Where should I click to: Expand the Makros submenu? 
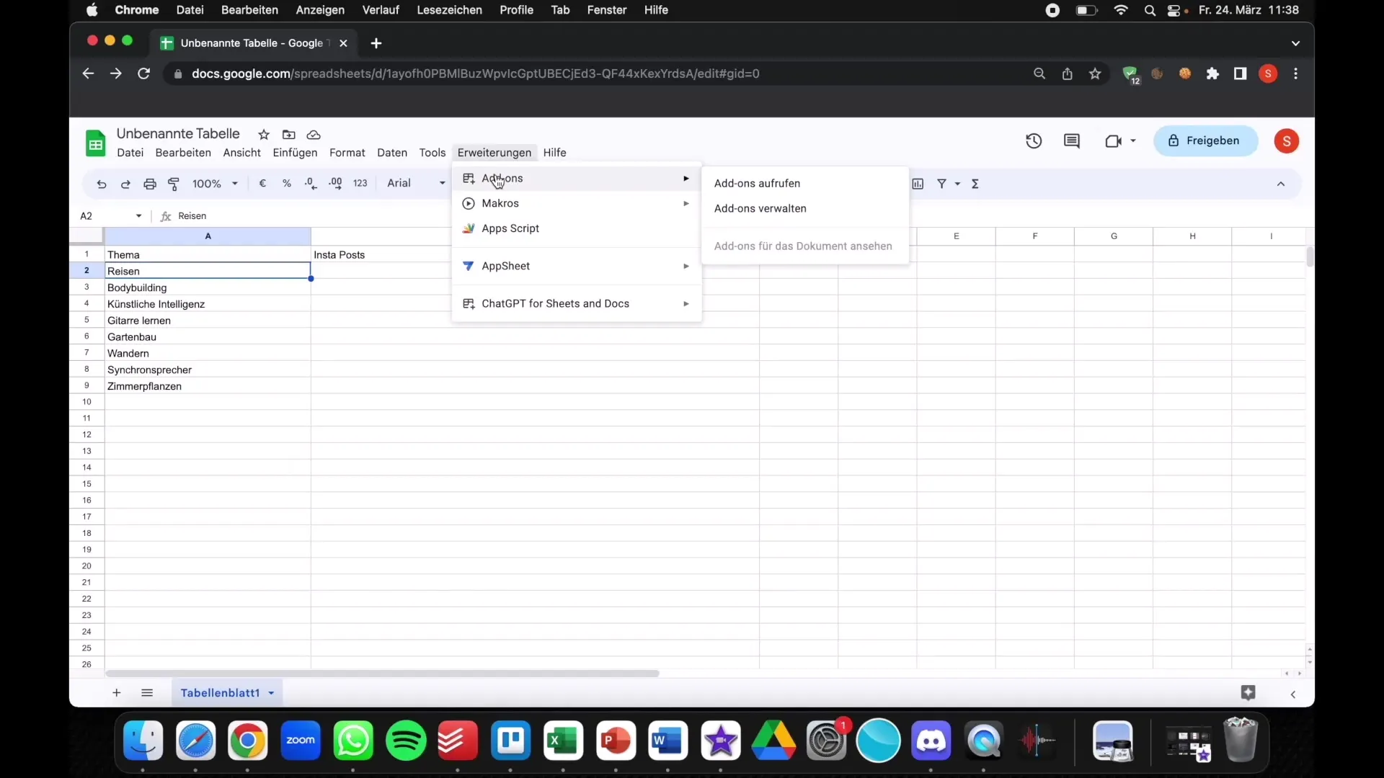[577, 204]
